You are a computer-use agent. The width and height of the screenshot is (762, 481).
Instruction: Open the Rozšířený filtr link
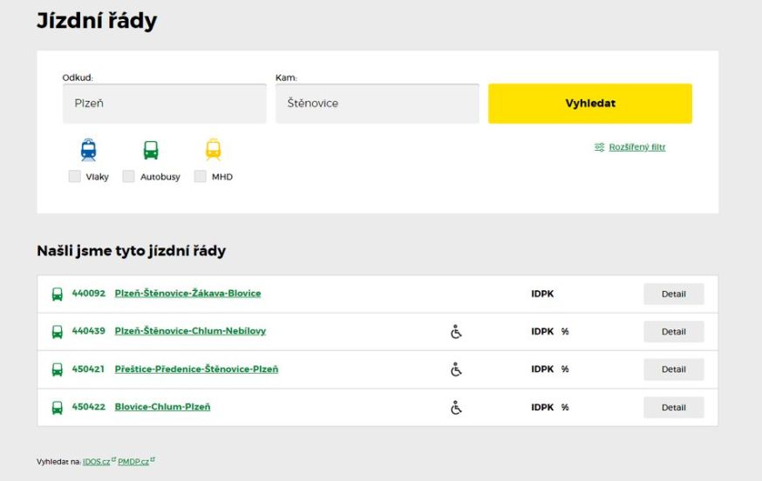point(636,147)
